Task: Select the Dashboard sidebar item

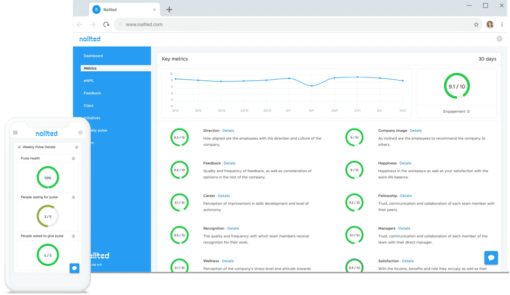Action: coord(93,56)
